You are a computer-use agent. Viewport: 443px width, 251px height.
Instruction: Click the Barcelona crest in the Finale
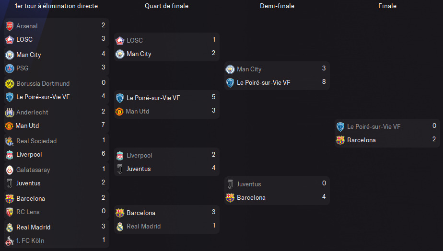pyautogui.click(x=340, y=140)
